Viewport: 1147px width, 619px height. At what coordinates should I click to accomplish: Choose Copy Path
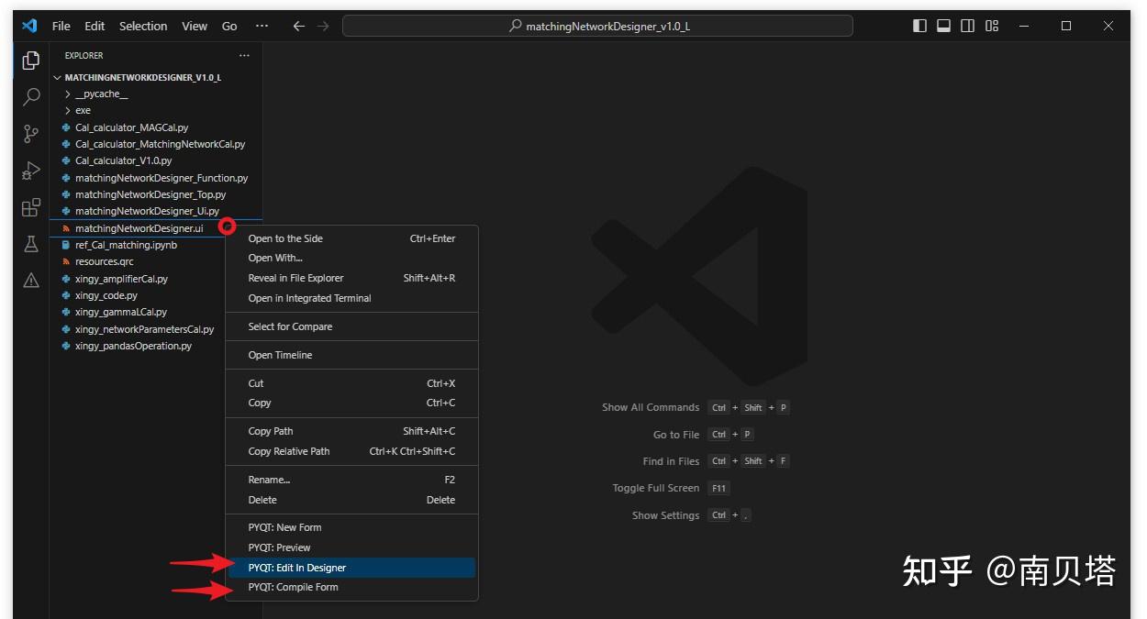(x=351, y=431)
